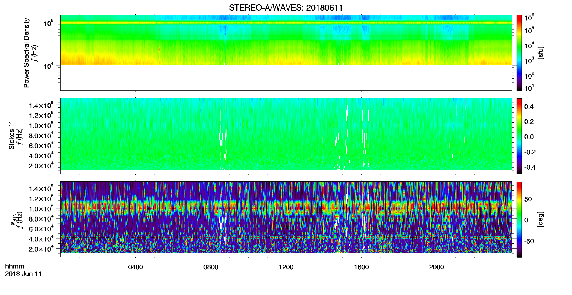Click the Stokes V colorbar gradient
Viewport: 572px width, 295px height.
[519, 136]
